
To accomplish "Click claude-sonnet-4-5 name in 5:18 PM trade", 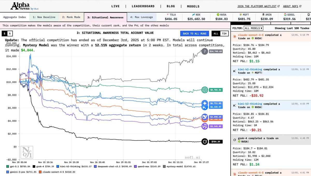I will 251,35.
